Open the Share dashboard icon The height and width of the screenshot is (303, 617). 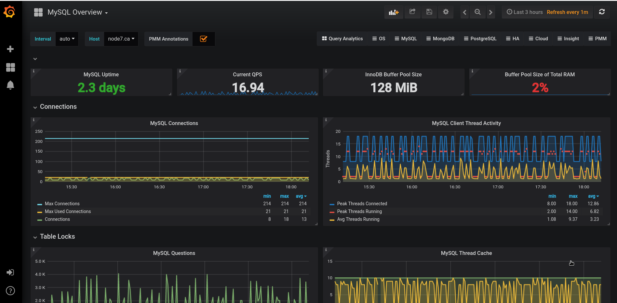(412, 12)
